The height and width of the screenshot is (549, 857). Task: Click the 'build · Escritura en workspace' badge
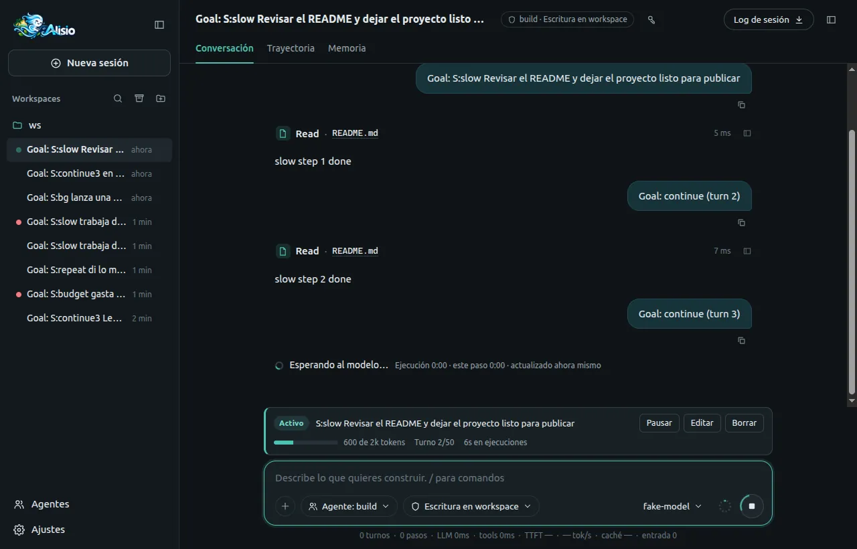point(567,19)
